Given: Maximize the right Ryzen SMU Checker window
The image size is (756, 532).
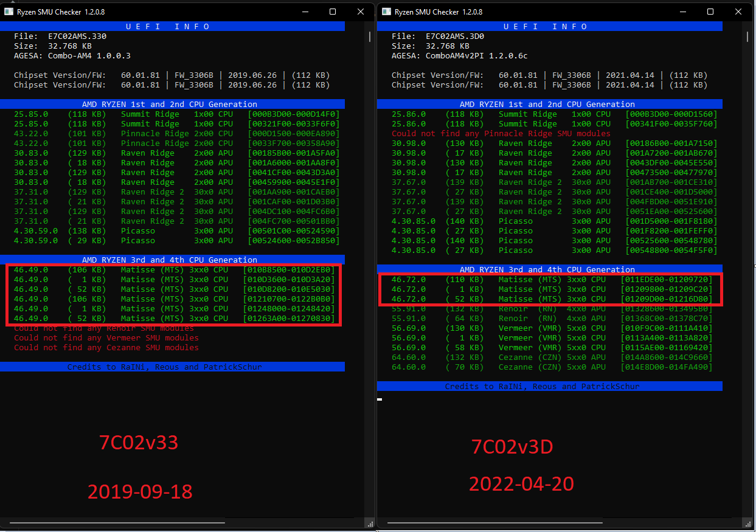Looking at the screenshot, I should coord(710,12).
